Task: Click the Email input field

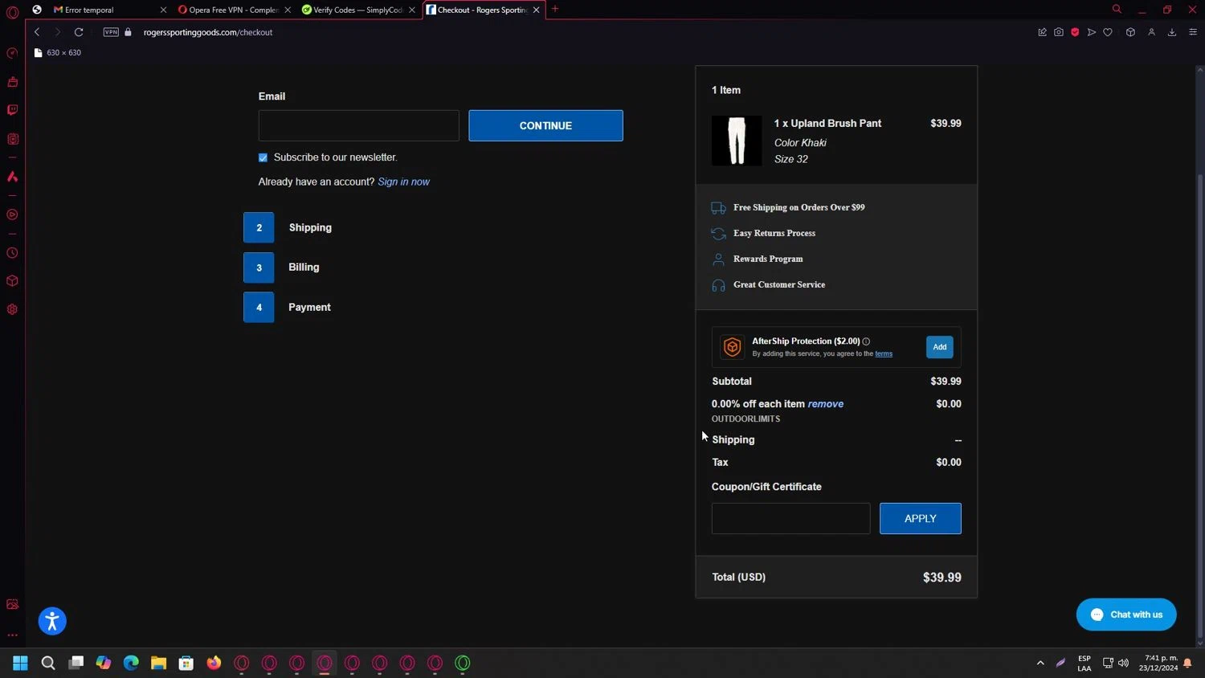Action: [359, 125]
